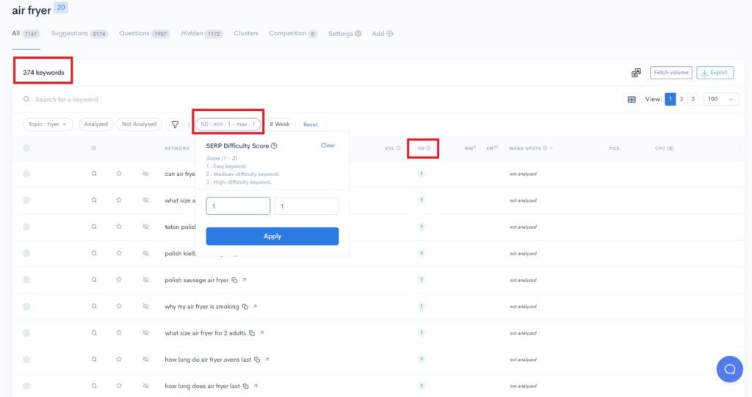Viewport: 752px width, 397px height.
Task: Select the 'can air fryer' row checkbox
Action: tap(26, 174)
